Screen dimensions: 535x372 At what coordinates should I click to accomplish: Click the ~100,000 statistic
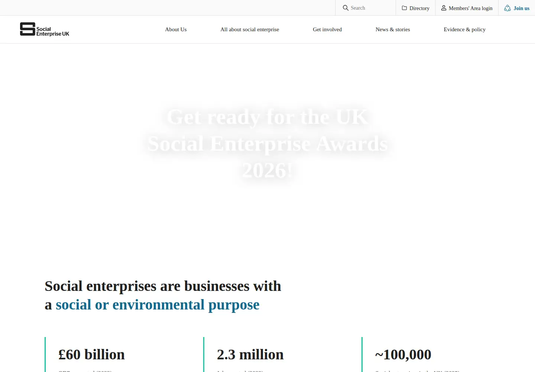tap(403, 355)
